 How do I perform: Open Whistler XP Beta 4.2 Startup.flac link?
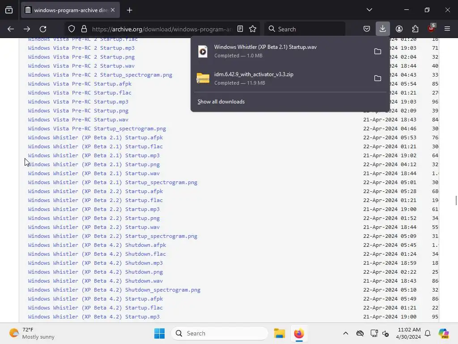pos(96,308)
